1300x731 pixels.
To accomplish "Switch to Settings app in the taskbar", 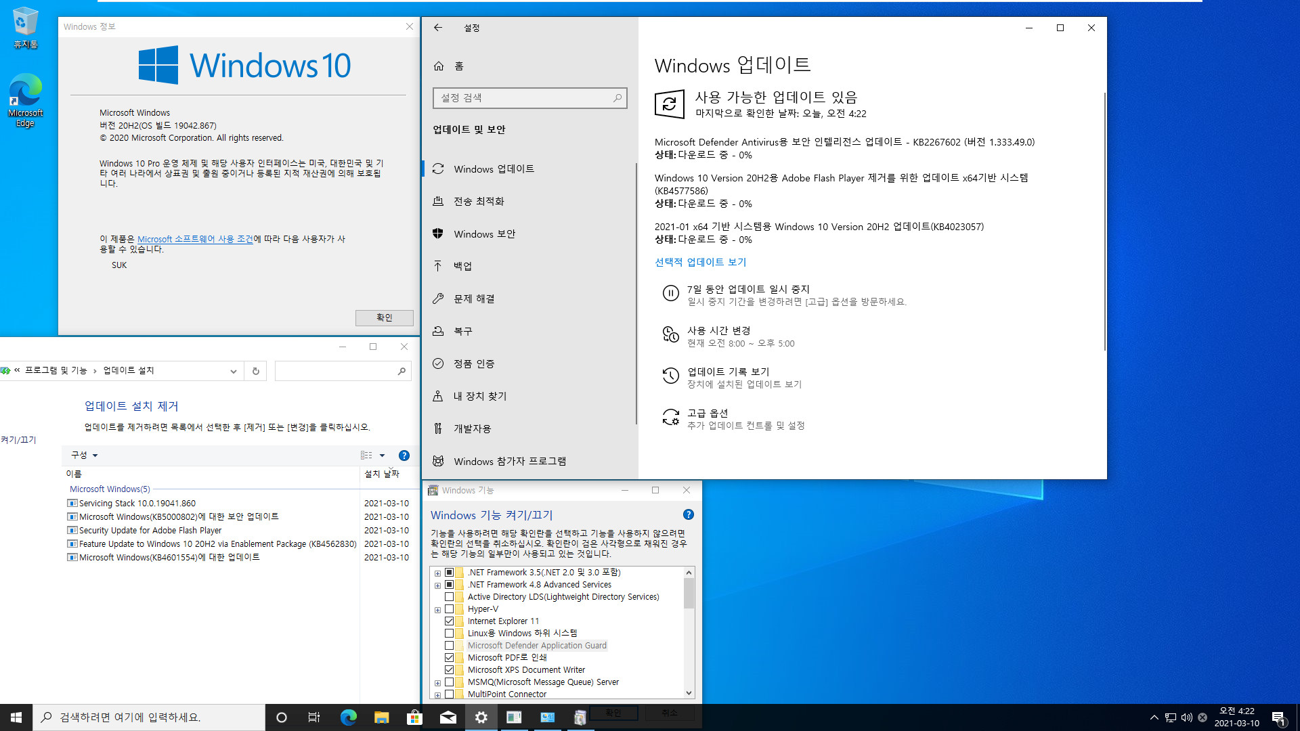I will (481, 717).
